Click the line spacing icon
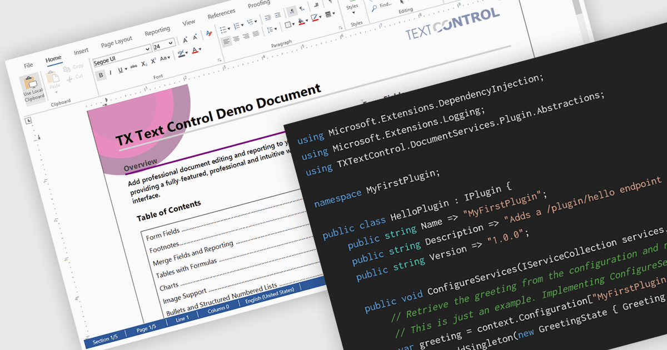This screenshot has height=350, width=667. (270, 29)
